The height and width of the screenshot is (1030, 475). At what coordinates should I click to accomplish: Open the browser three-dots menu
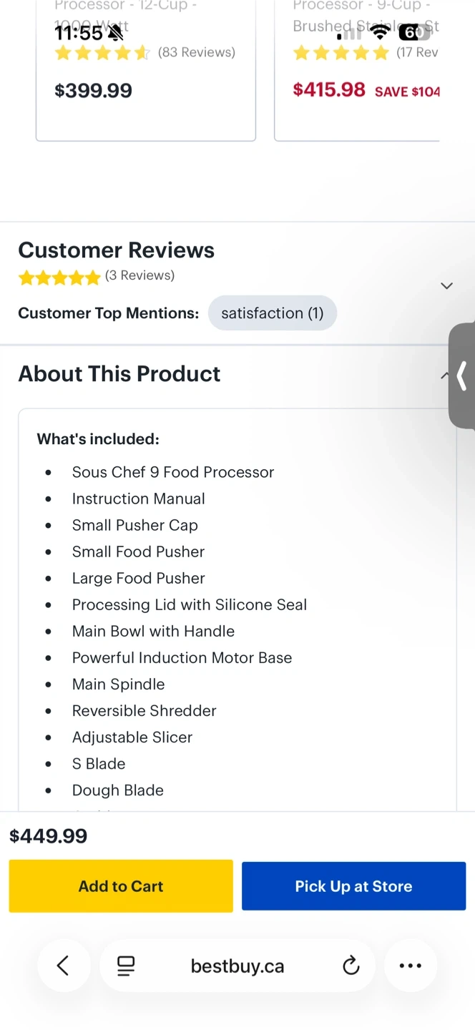pyautogui.click(x=410, y=966)
